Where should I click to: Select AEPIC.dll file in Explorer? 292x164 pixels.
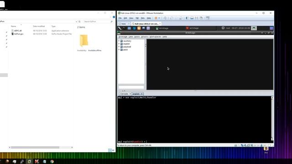18,31
